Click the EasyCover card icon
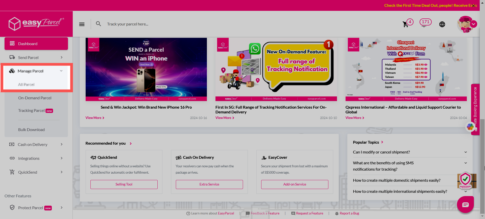 (x=264, y=158)
